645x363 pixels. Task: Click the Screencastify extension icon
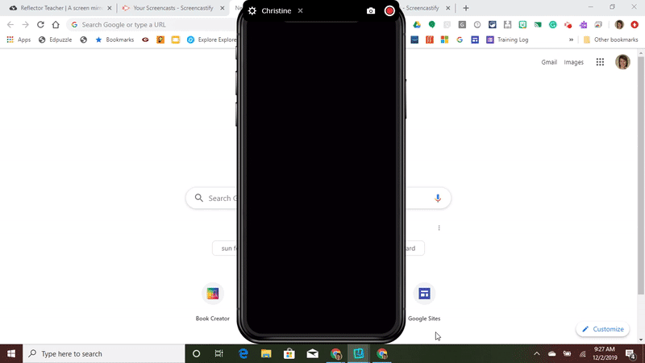[568, 25]
